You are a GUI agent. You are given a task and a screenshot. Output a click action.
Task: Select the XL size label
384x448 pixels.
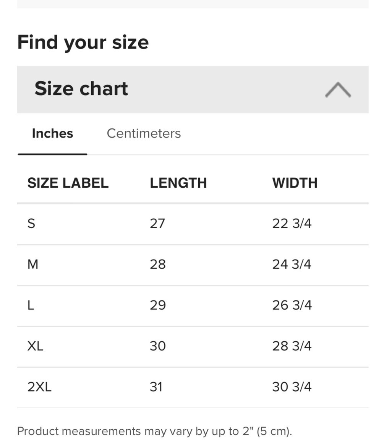tap(35, 346)
